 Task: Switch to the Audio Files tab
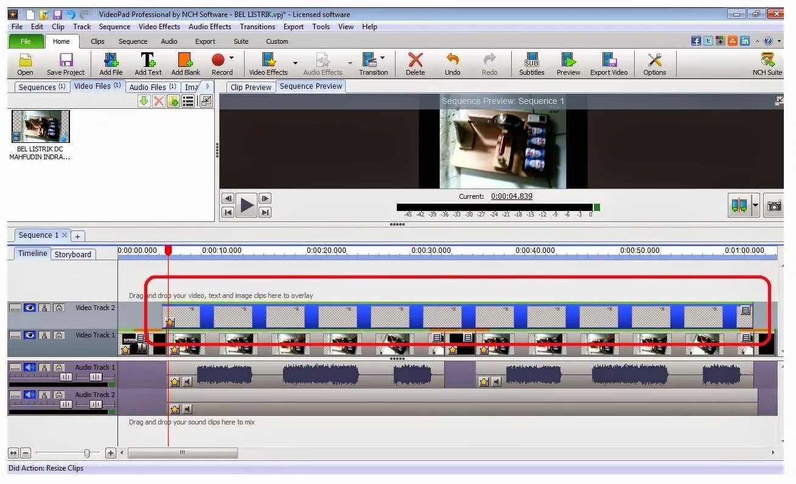pyautogui.click(x=153, y=87)
